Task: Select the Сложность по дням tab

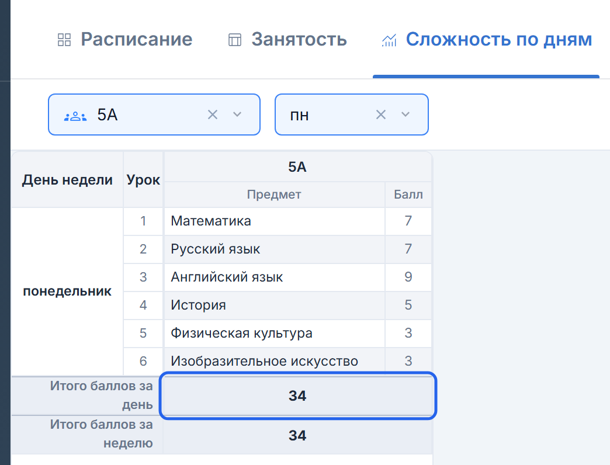Action: 486,39
